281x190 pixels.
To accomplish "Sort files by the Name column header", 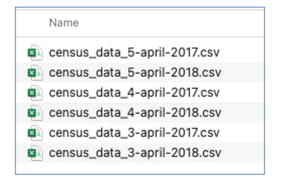I will point(64,23).
